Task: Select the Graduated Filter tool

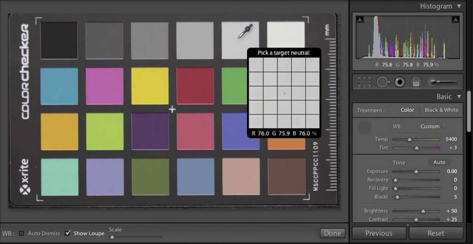Action: tap(416, 82)
